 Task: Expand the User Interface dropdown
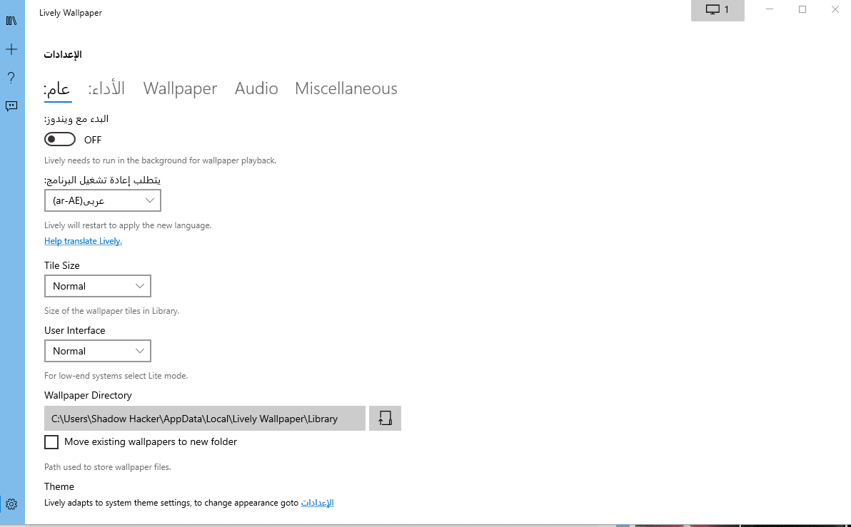click(x=98, y=351)
